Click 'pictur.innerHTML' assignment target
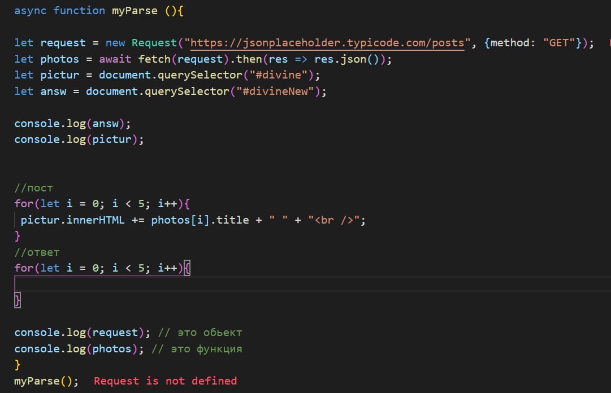611x393 pixels. 72,220
